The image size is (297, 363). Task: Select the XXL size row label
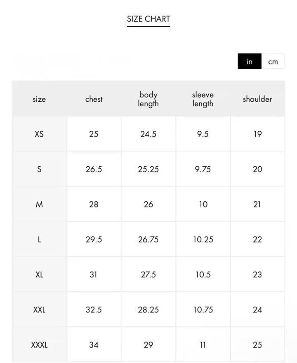tap(39, 309)
